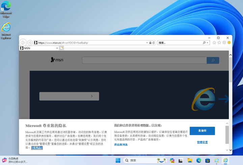Accept the privacy terms with 我接受

[202, 131]
